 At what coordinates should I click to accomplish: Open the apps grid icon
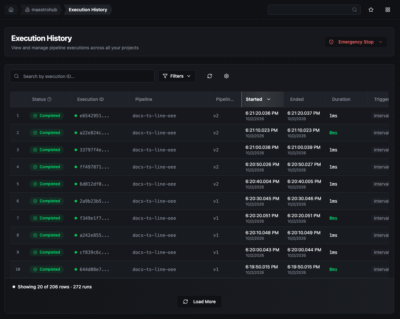388,10
